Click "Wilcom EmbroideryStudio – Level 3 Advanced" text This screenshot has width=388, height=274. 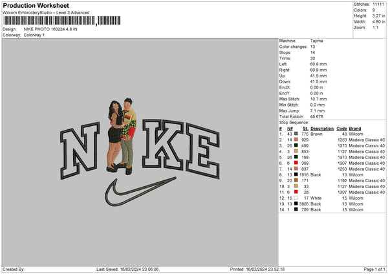(46, 13)
